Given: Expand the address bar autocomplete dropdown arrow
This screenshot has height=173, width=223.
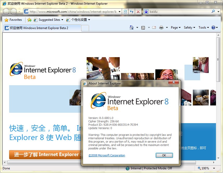Looking at the screenshot, I should (120, 12).
